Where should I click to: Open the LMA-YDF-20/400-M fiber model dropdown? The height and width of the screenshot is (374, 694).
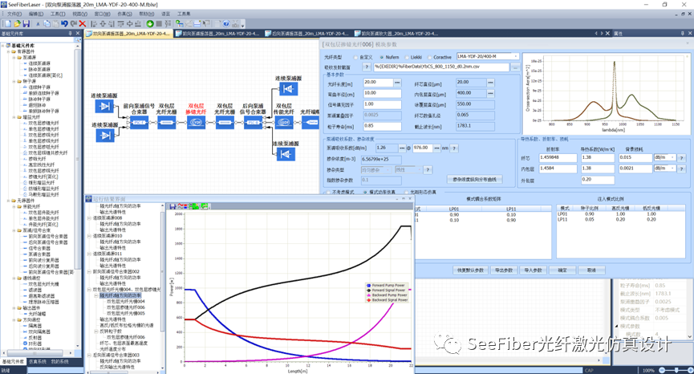[x=516, y=57]
